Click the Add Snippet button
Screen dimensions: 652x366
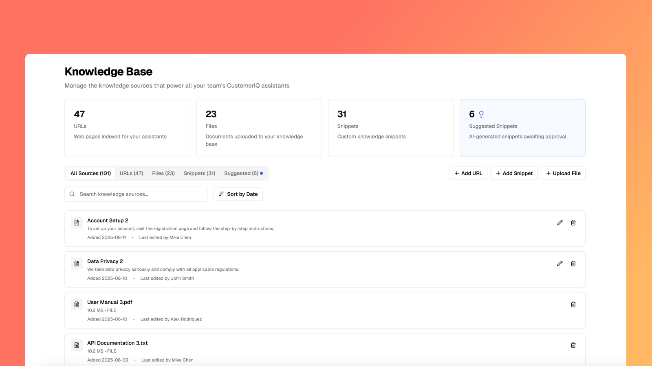pos(514,173)
